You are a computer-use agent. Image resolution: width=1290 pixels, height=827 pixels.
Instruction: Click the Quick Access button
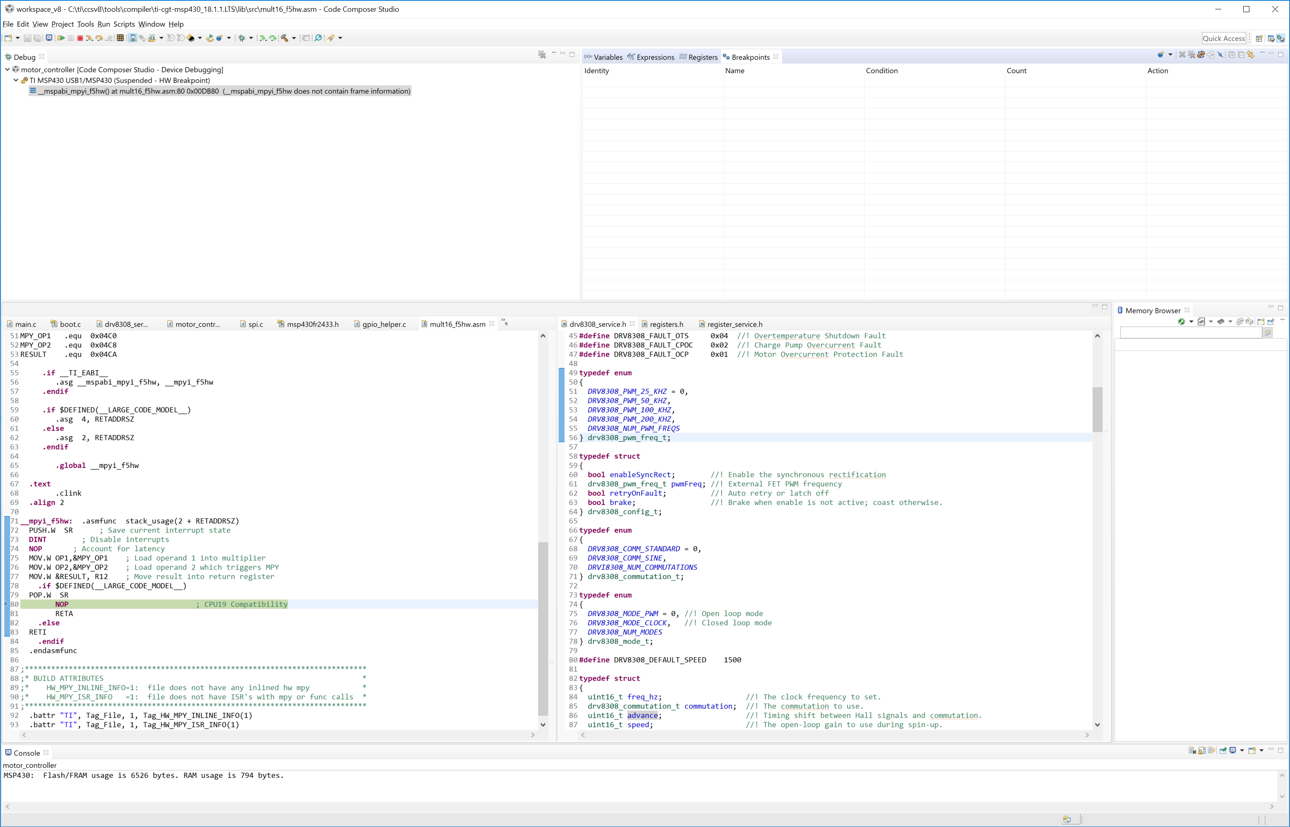(x=1223, y=38)
